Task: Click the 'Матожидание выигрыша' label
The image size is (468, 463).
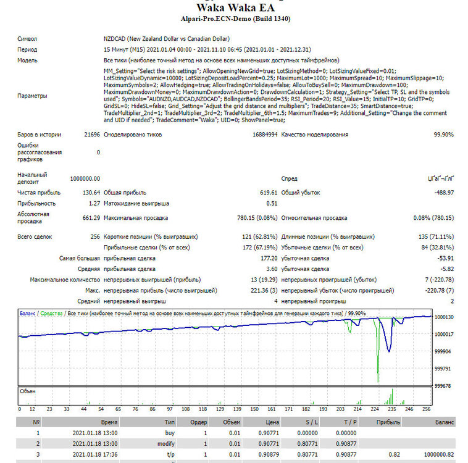Action: pyautogui.click(x=136, y=203)
